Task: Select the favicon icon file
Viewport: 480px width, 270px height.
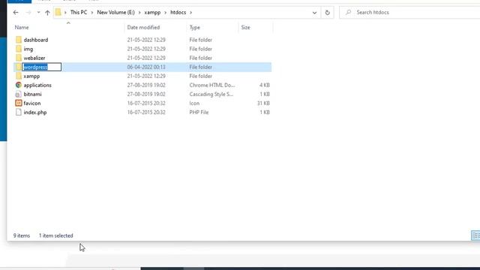Action: (x=19, y=103)
